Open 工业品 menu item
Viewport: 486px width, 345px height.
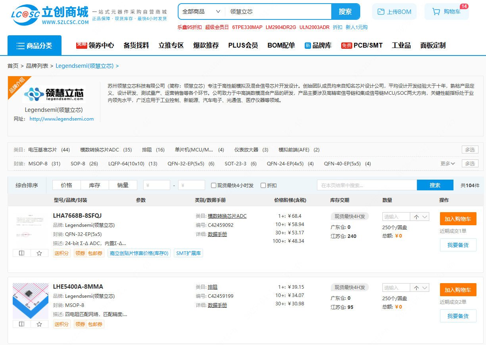(x=401, y=46)
